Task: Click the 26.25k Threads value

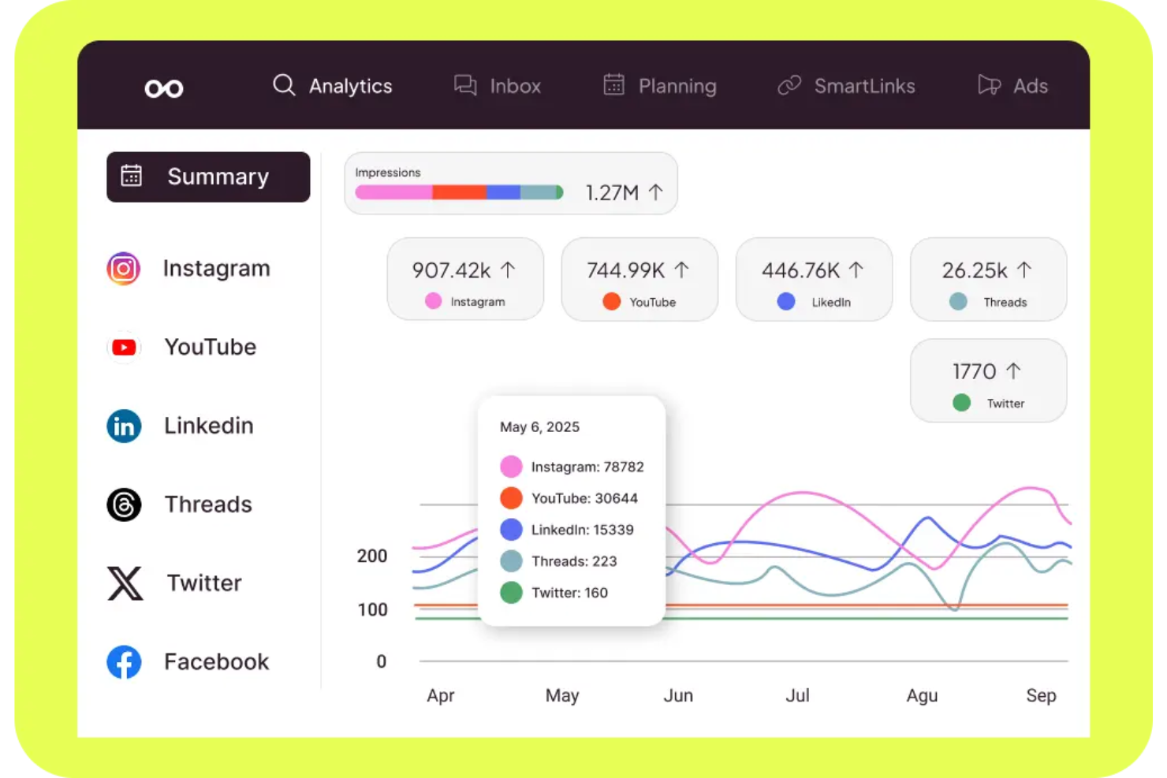Action: pyautogui.click(x=975, y=270)
